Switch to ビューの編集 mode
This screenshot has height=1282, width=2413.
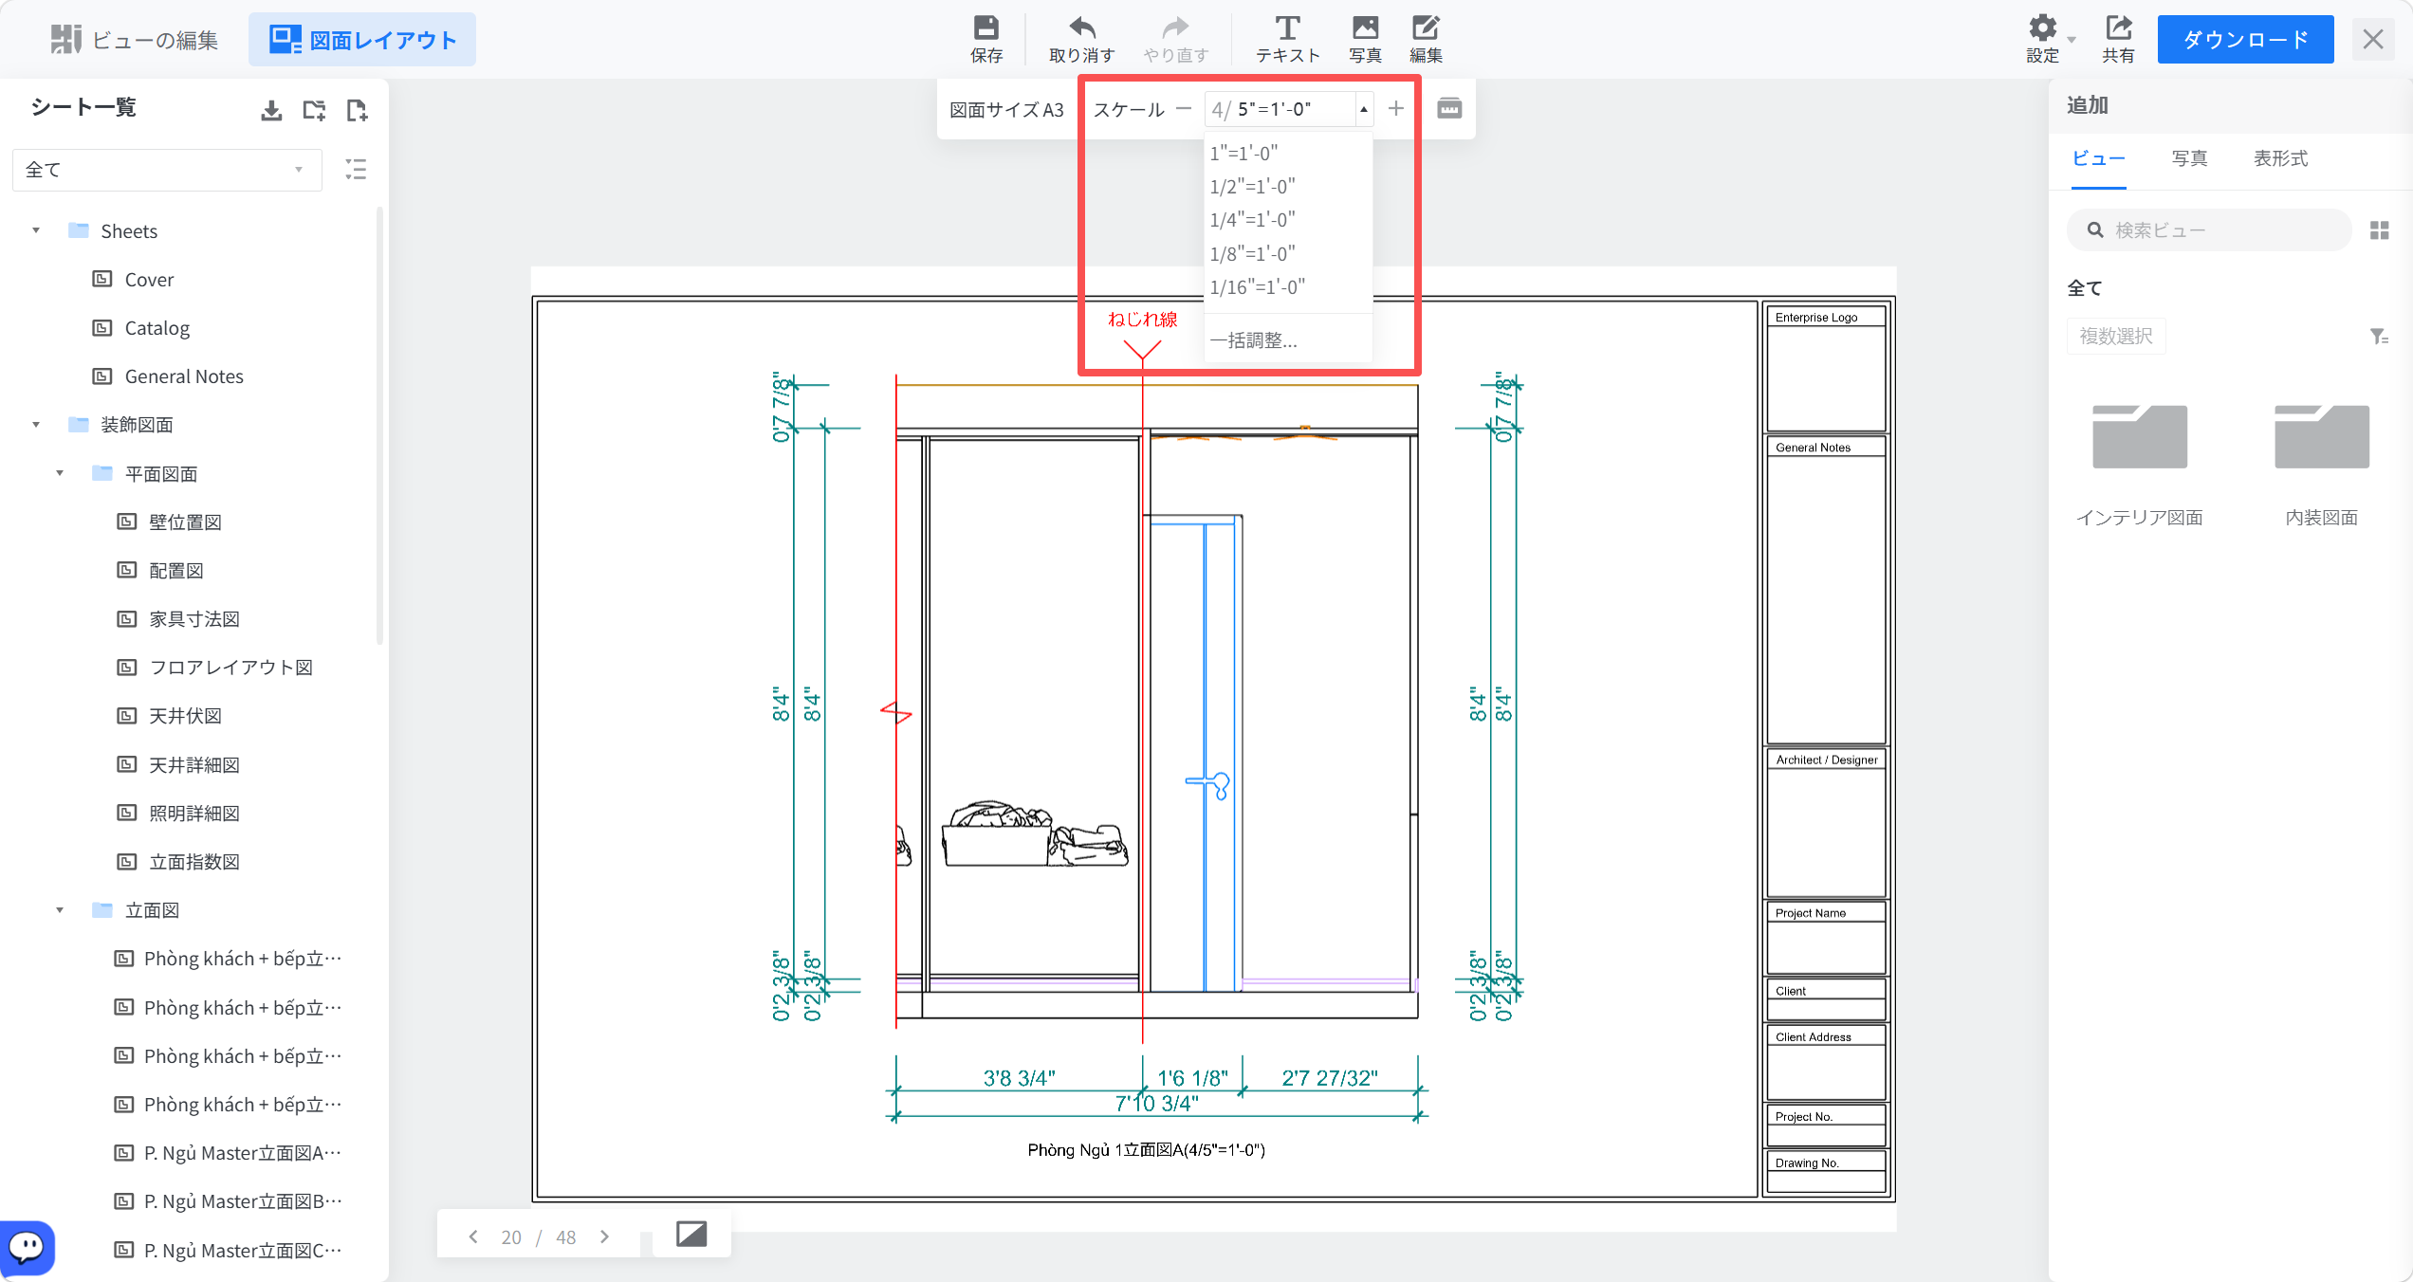pos(135,40)
